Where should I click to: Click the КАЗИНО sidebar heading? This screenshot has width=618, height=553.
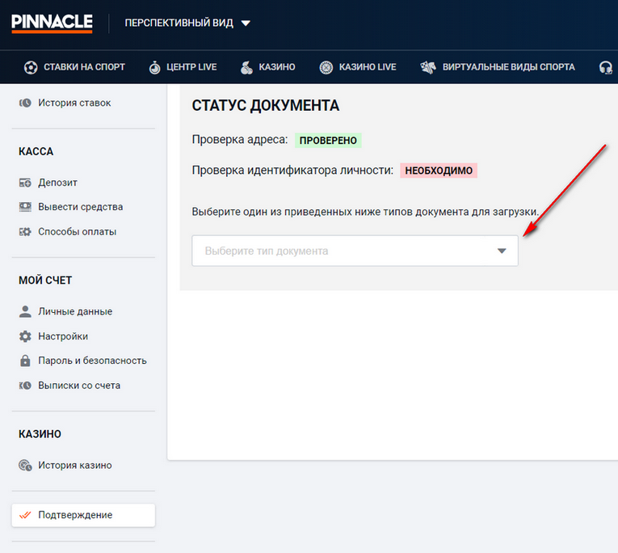tap(40, 434)
